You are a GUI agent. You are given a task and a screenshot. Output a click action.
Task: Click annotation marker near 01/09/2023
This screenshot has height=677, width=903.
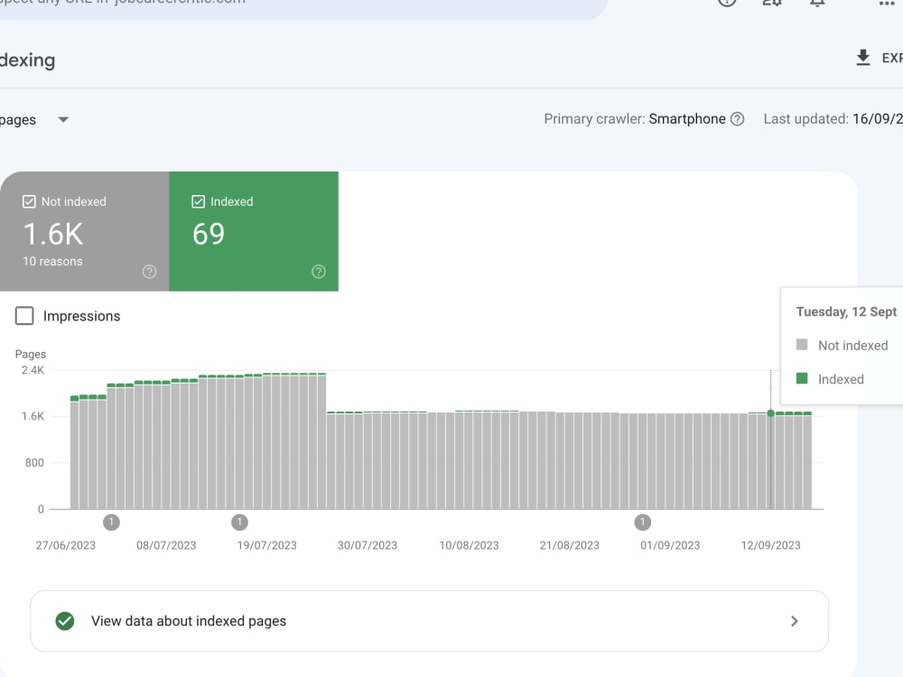(643, 522)
